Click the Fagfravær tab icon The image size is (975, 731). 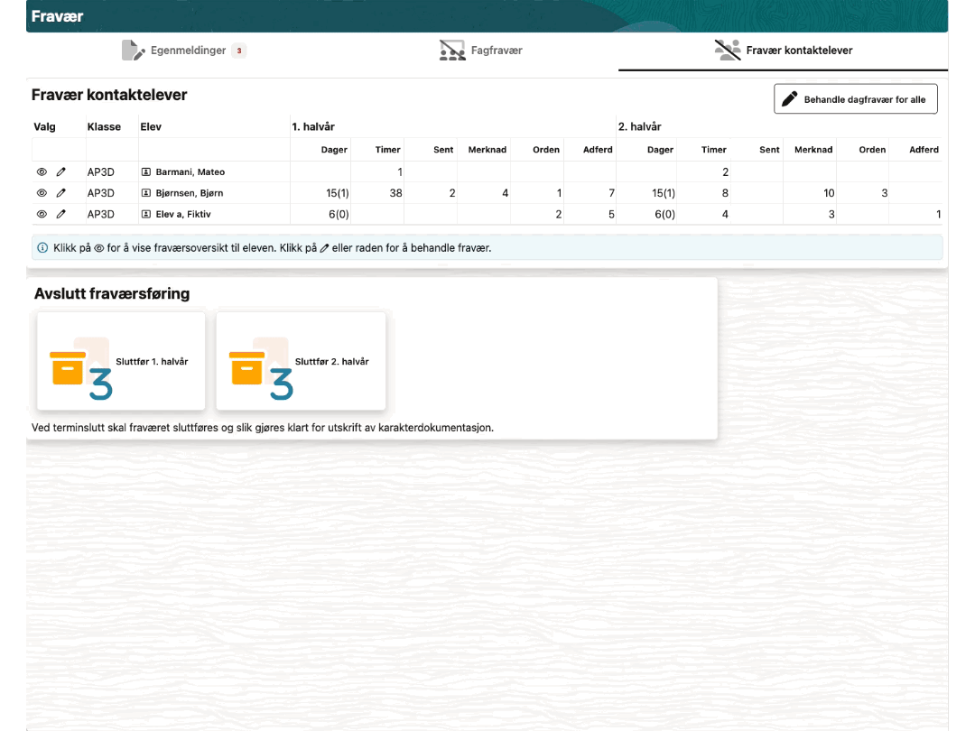click(452, 51)
